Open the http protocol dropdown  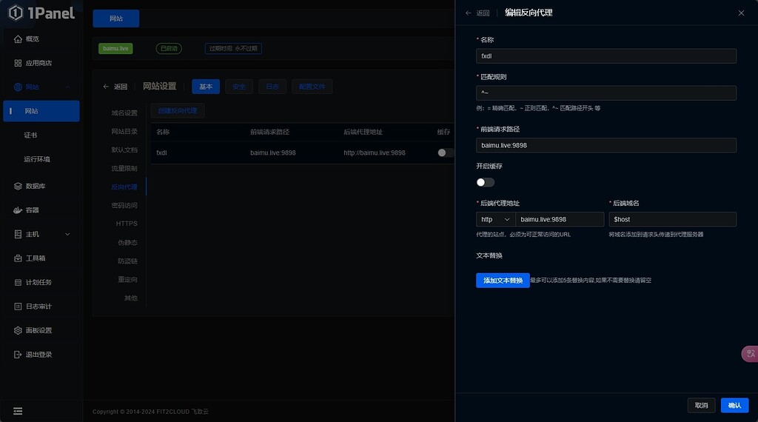pyautogui.click(x=496, y=219)
